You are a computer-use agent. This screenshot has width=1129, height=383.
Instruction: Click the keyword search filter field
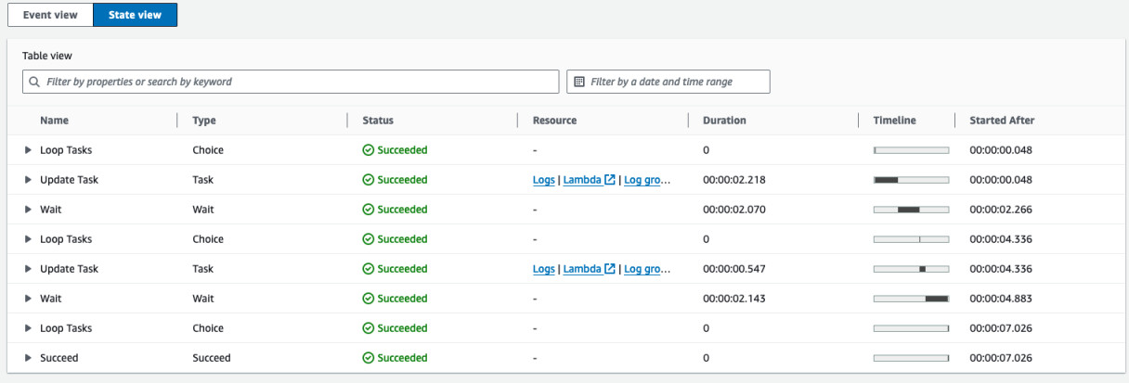[x=297, y=82]
